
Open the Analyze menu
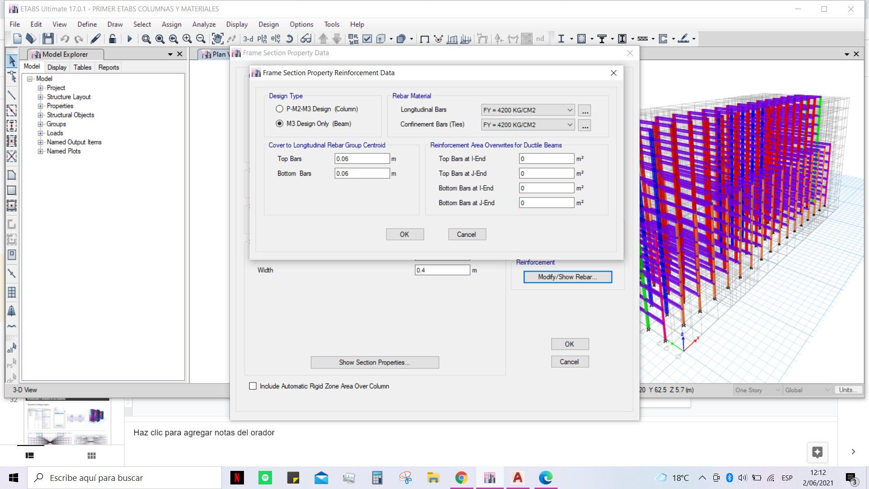point(203,24)
